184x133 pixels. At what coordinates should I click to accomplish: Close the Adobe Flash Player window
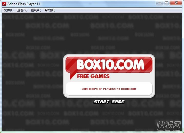click(x=176, y=3)
